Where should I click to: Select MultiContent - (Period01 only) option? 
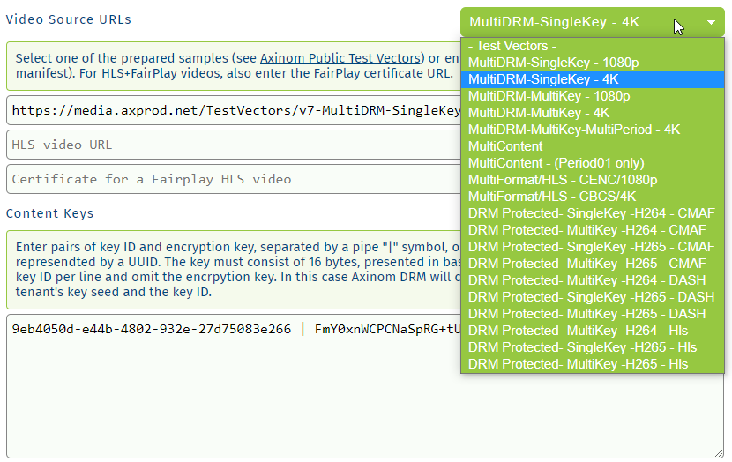[556, 163]
